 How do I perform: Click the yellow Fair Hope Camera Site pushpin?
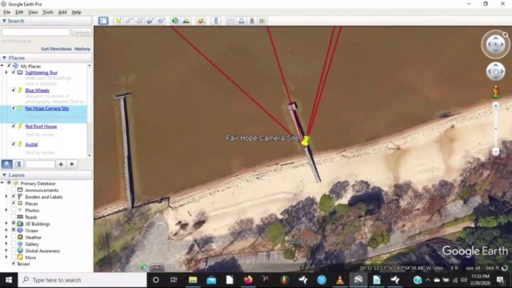click(x=305, y=141)
